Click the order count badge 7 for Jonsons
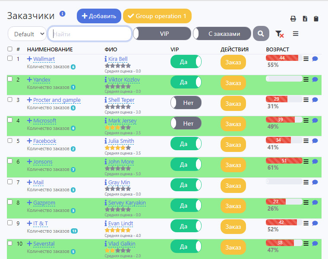This screenshot has height=259, width=328. click(x=73, y=170)
